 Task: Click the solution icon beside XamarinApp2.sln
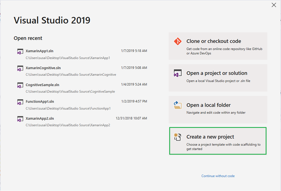[20, 119]
